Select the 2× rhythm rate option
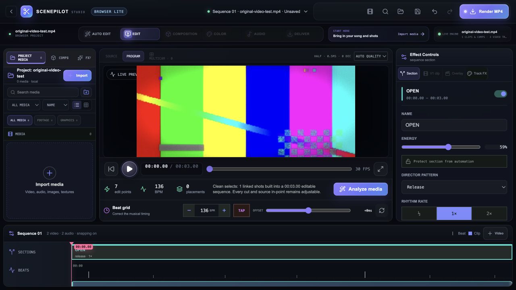Screen dimensions: 516x290 click(489, 213)
